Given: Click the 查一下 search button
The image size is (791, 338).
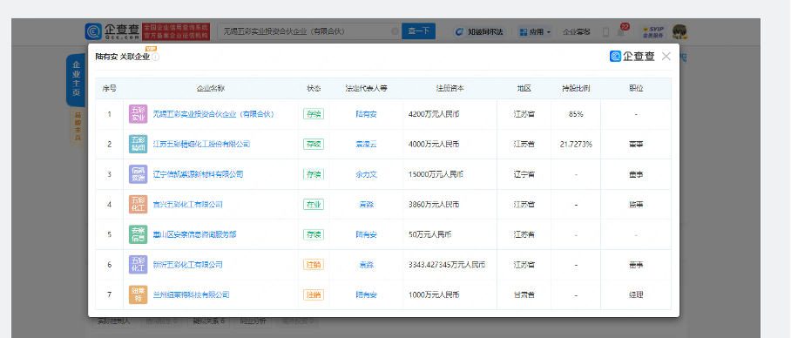Looking at the screenshot, I should 418,31.
